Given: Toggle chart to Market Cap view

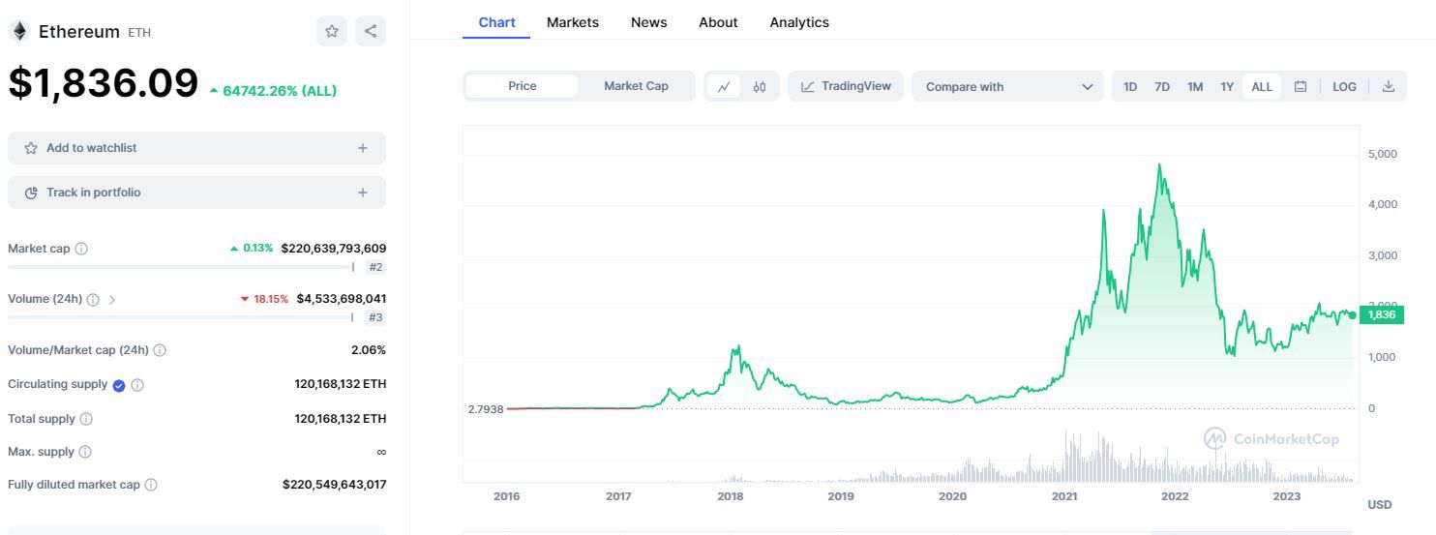Looking at the screenshot, I should (636, 86).
